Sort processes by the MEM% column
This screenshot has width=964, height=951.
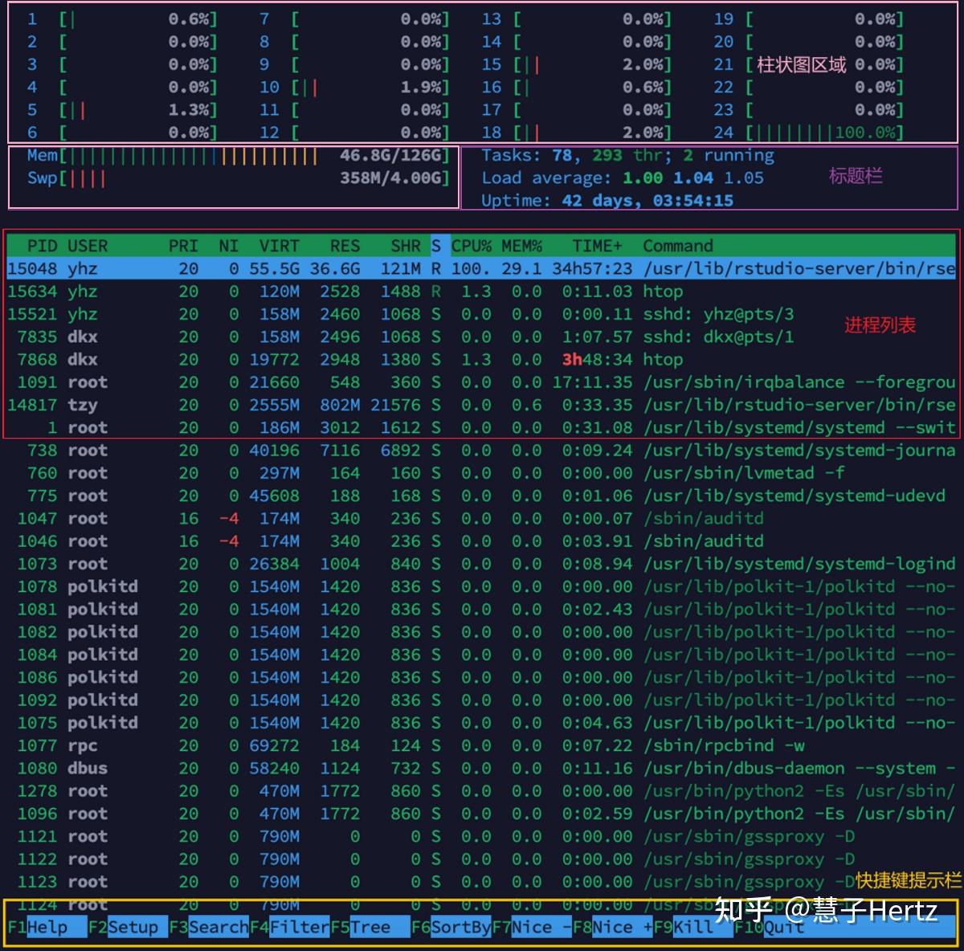pyautogui.click(x=521, y=246)
